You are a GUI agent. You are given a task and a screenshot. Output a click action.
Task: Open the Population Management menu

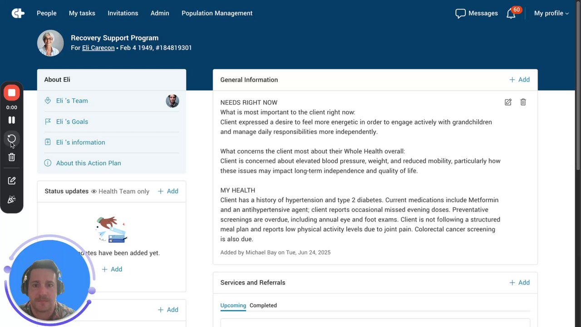217,13
